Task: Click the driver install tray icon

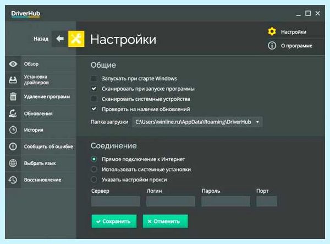Action: point(13,80)
